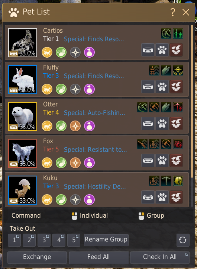Screen dimensions: 197x269
Task: Click the Rename Group button
Action: (x=106, y=240)
